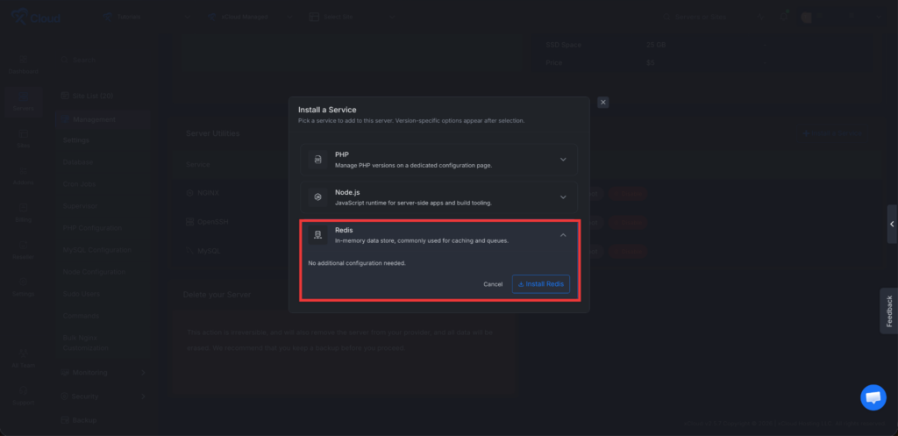Click the sidebar Search field
The image size is (898, 436).
102,60
